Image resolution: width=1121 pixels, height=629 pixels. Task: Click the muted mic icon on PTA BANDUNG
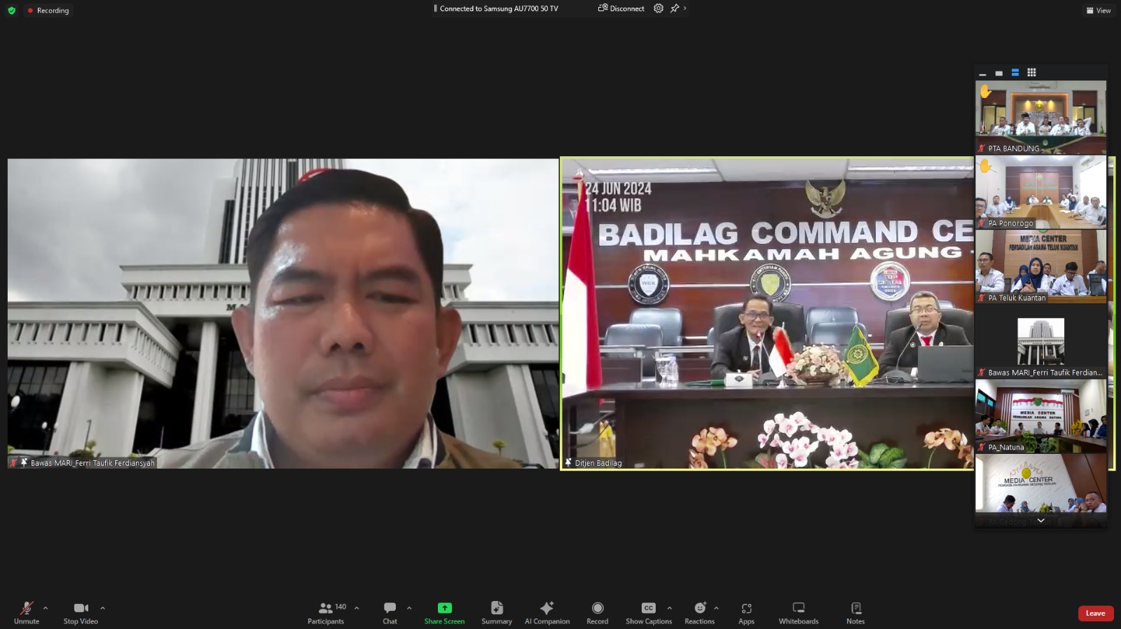click(x=982, y=148)
